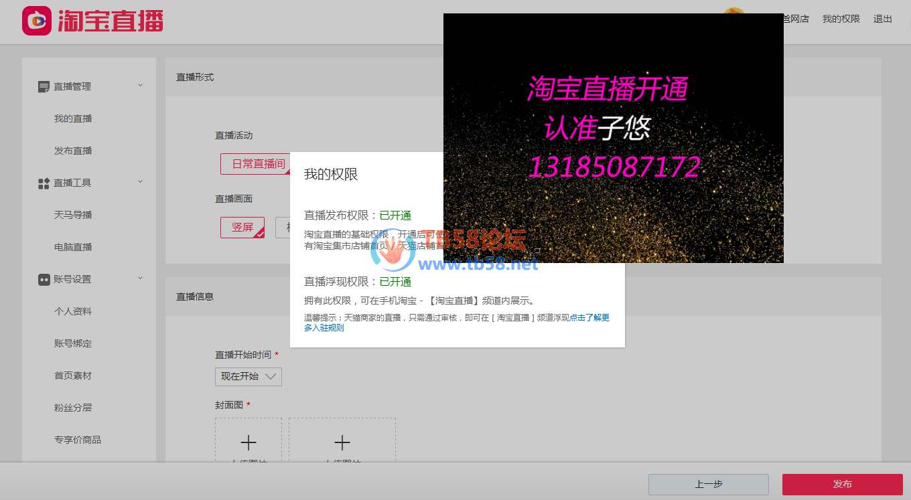Image resolution: width=911 pixels, height=500 pixels.
Task: Click the plus icon in first cover upload
Action: pos(249,442)
